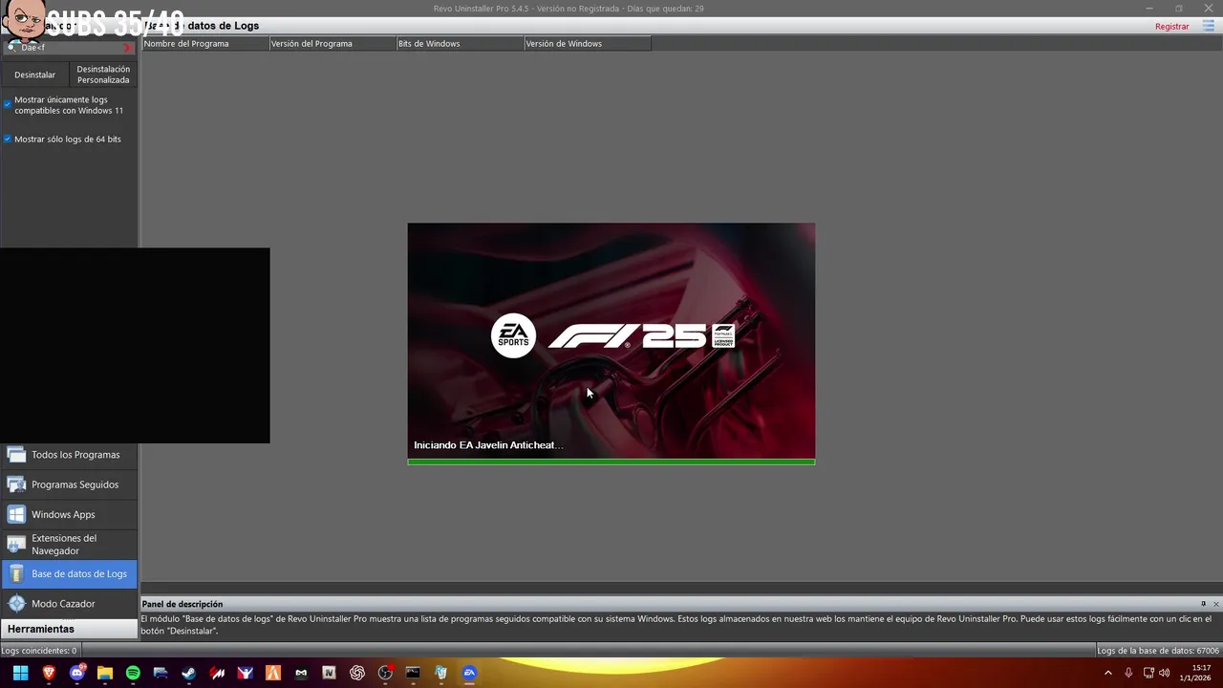The height and width of the screenshot is (688, 1223).
Task: Open the Todos los Programas module
Action: pyautogui.click(x=69, y=455)
